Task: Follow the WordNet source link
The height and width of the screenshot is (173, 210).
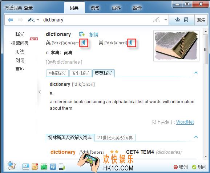Action: pos(185,122)
